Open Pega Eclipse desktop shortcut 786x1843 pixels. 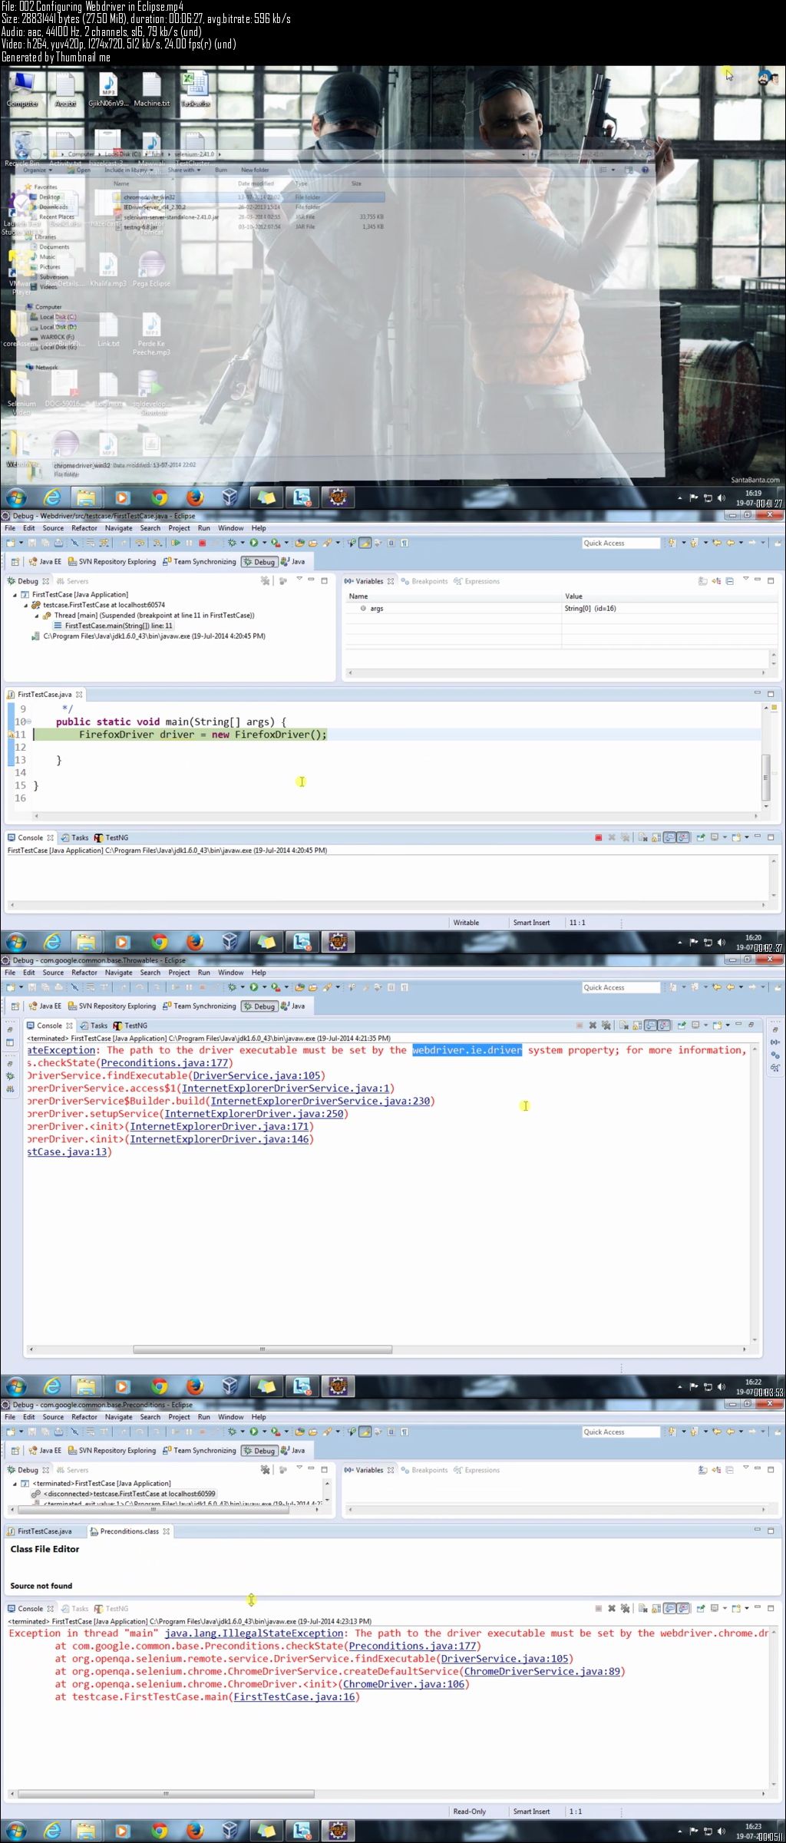(151, 270)
